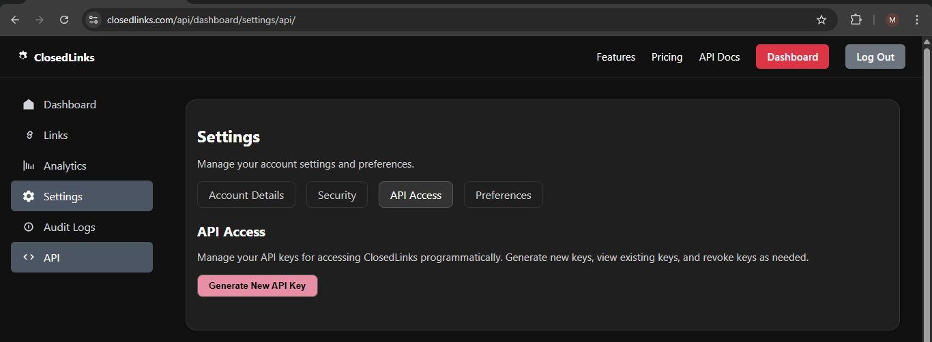
Task: Click the red Dashboard button in header
Action: pos(792,57)
